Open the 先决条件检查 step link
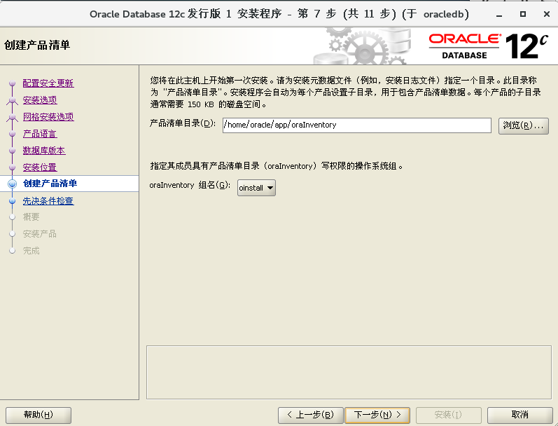Screen dimensions: 558x426 click(x=48, y=201)
